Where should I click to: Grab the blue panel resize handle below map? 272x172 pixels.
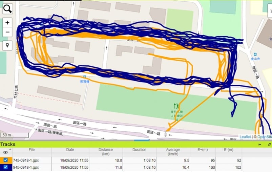tap(142, 140)
